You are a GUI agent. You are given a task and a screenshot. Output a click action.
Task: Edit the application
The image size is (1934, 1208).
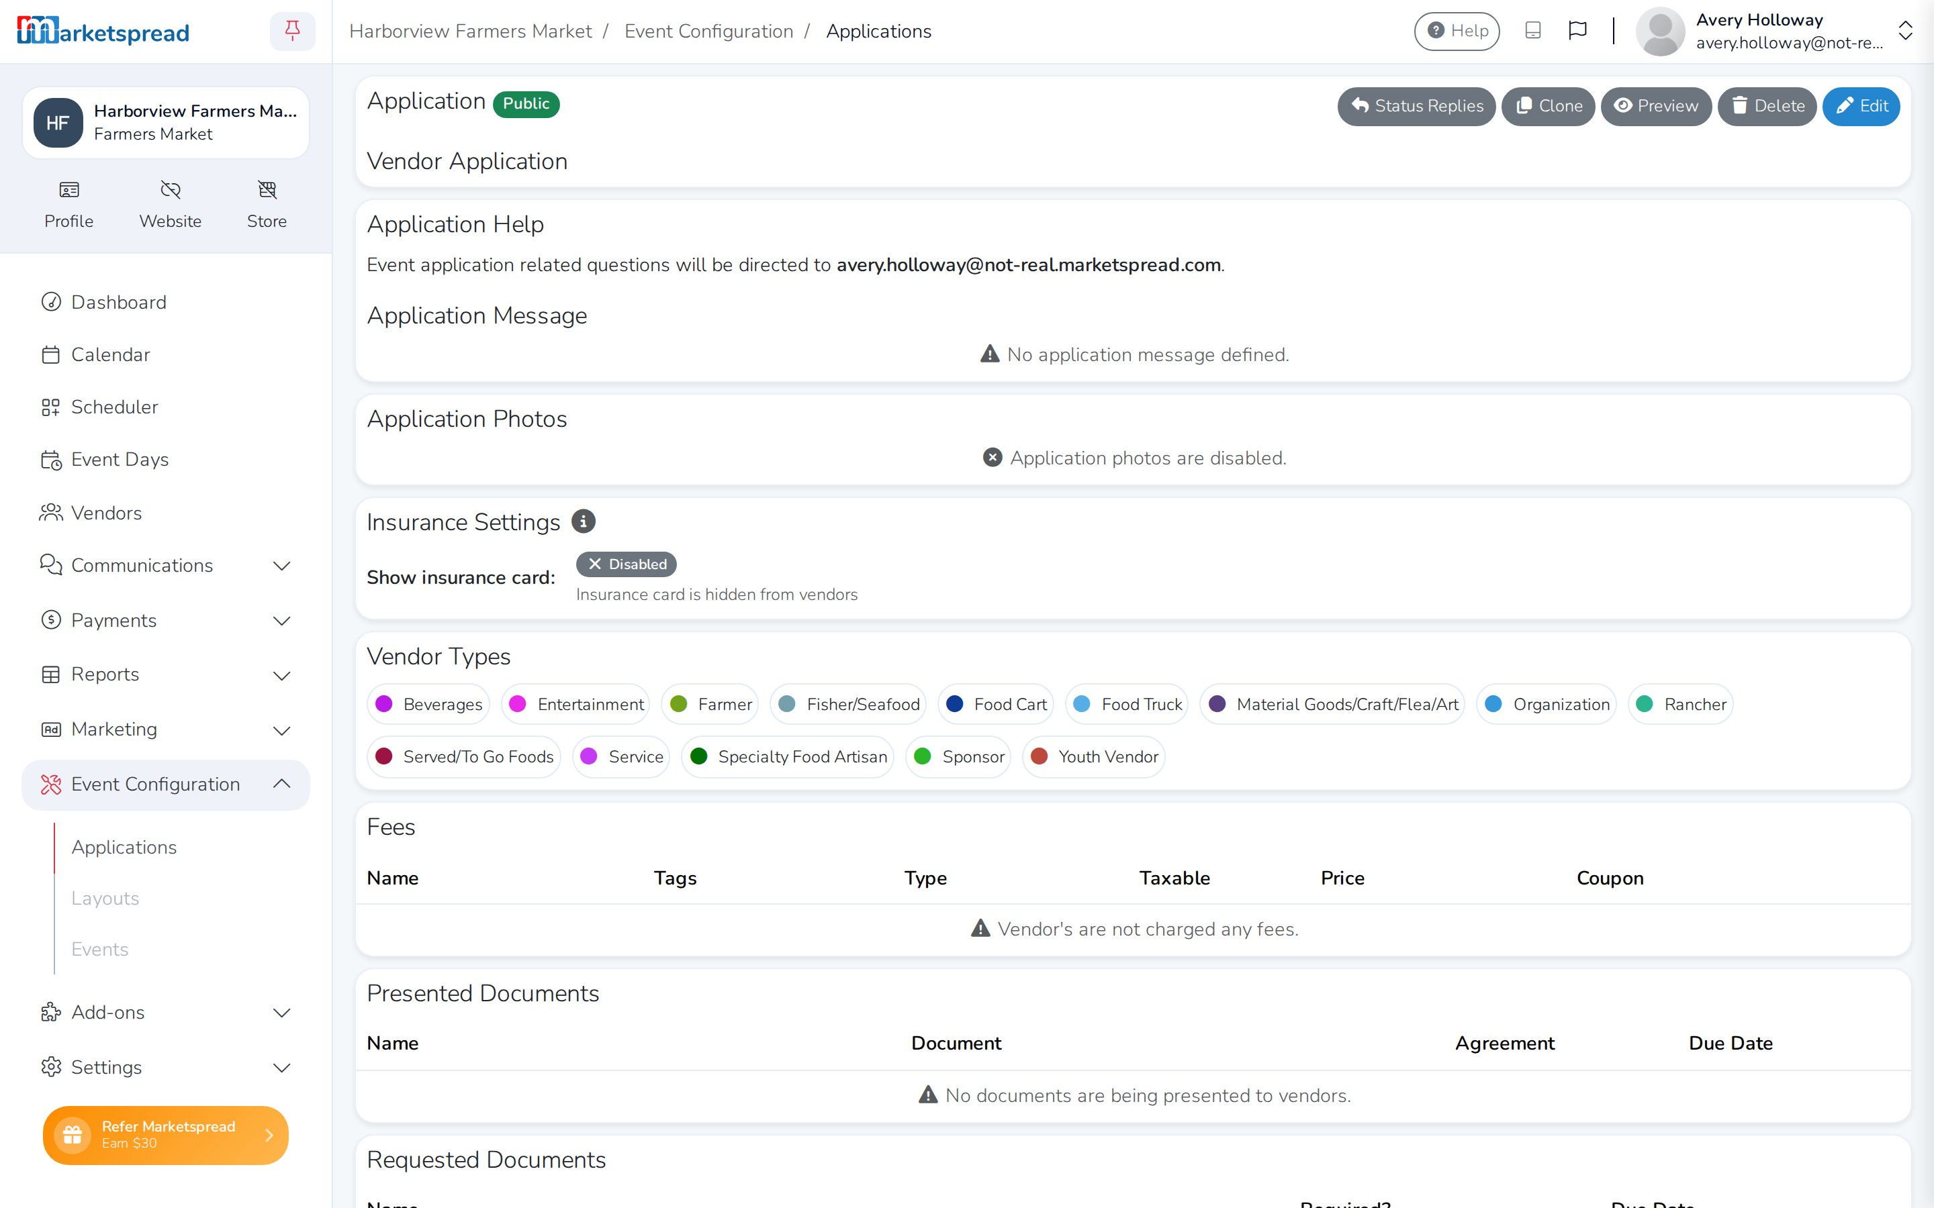[x=1861, y=106]
